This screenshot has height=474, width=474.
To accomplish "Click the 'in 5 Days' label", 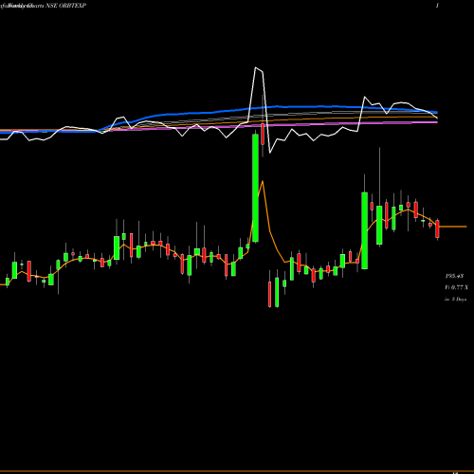I will pos(455,299).
